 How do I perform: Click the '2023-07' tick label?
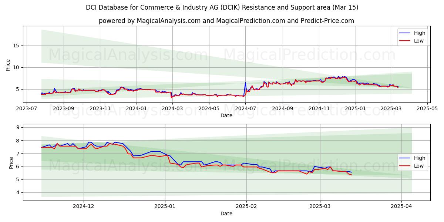pos(27,108)
